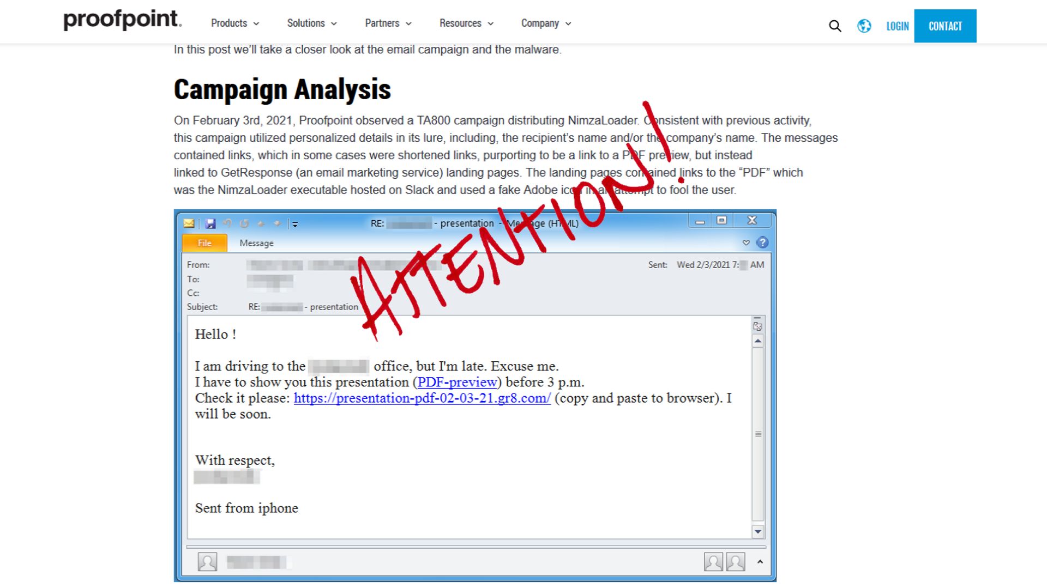Click the Outlook envelope icon in title bar
This screenshot has width=1047, height=588.
tap(189, 223)
